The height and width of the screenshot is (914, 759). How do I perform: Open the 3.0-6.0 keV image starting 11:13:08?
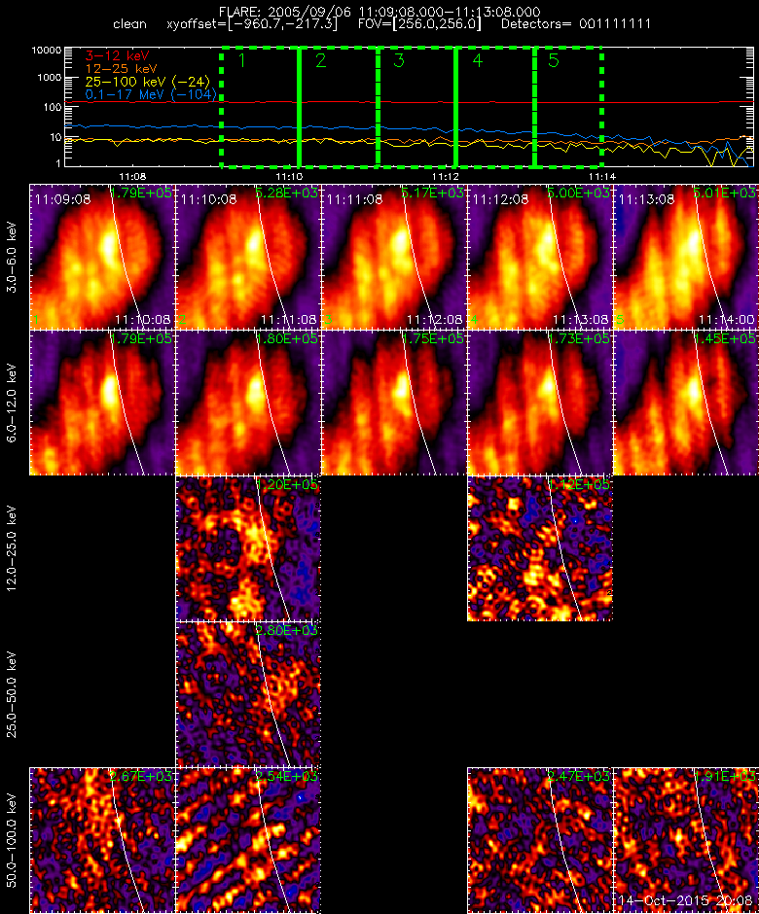(686, 257)
